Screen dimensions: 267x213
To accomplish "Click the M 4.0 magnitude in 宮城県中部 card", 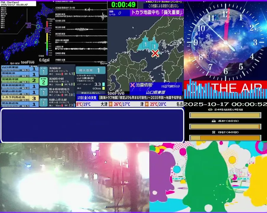I will [x=69, y=84].
